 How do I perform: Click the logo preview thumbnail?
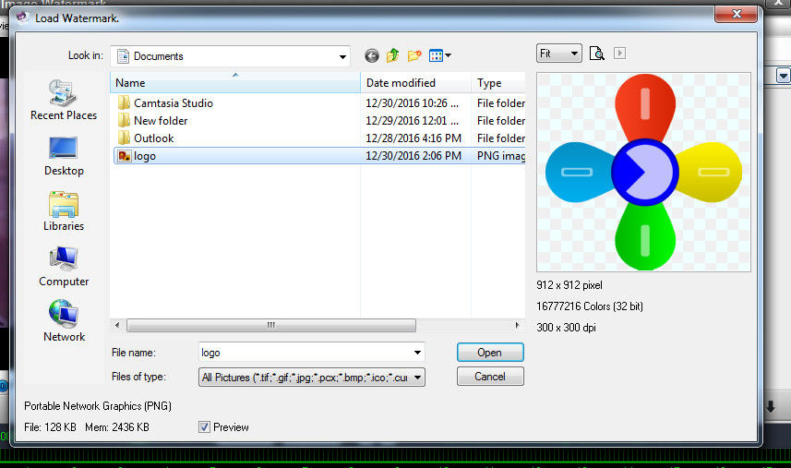643,172
